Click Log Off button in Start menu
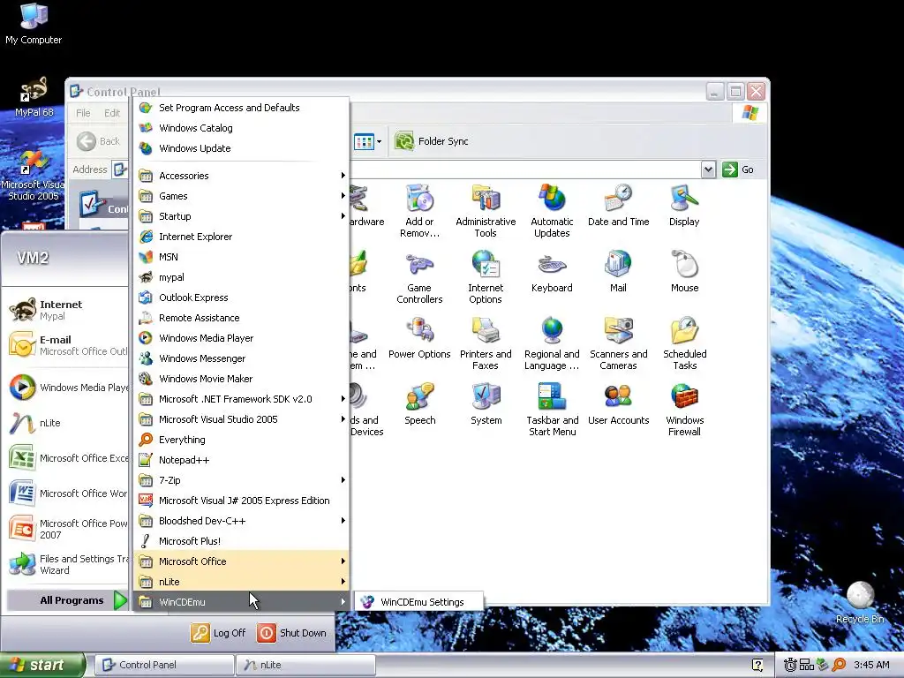This screenshot has height=678, width=904. coord(219,633)
